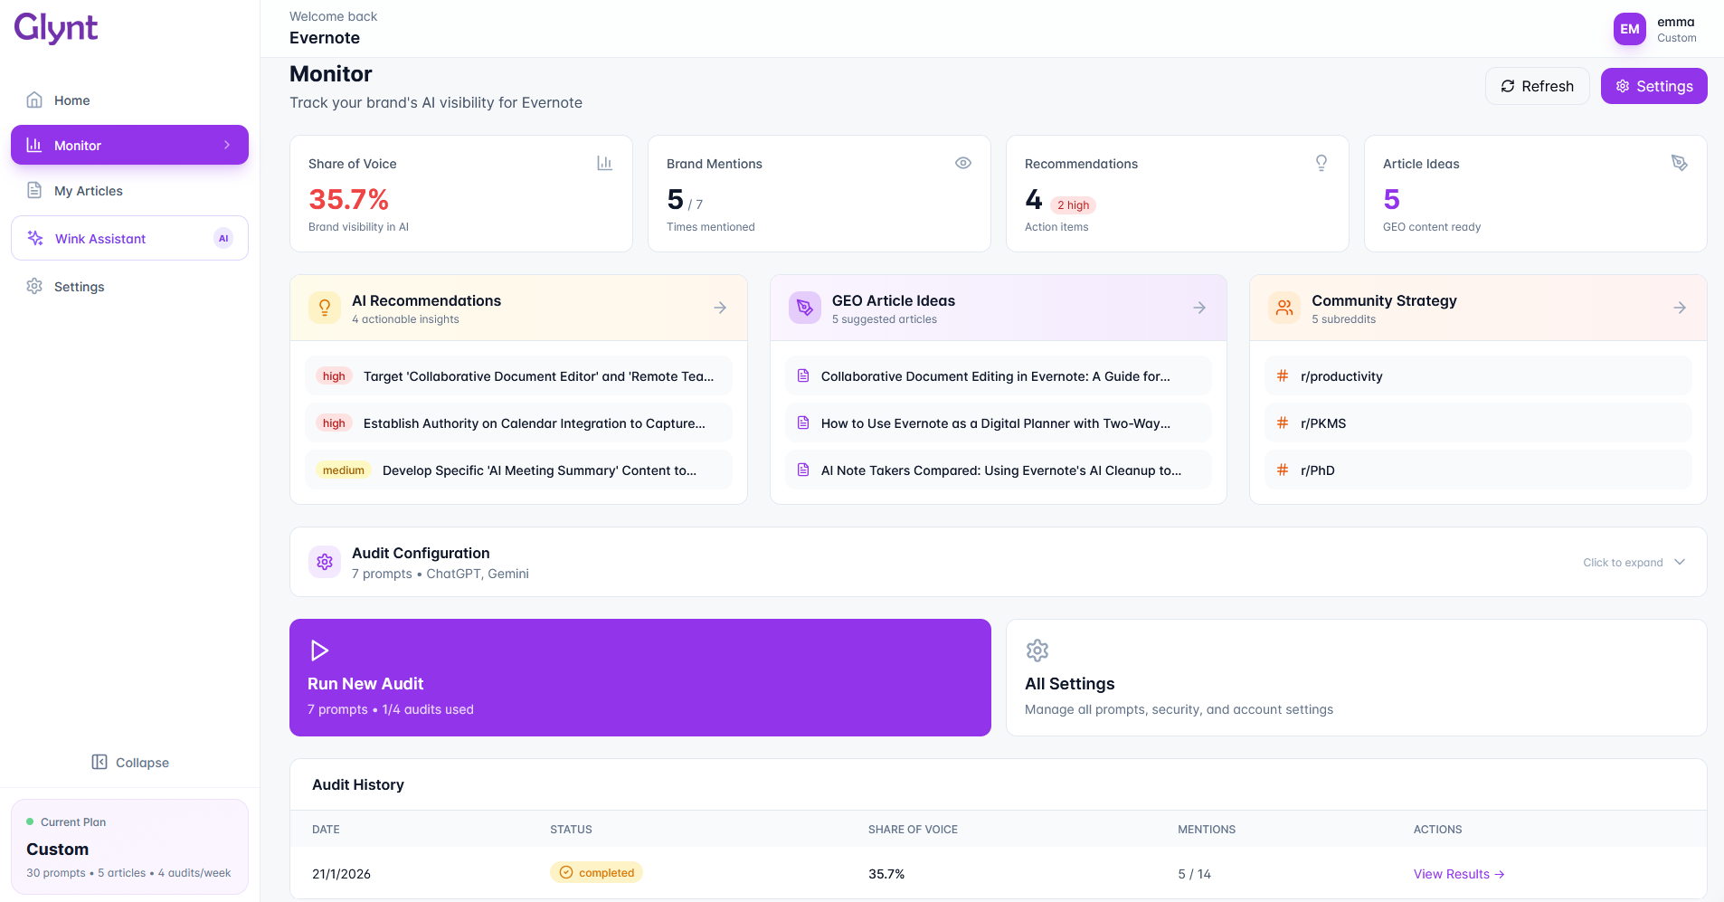Open 'Develop Specific AI Meeting Summary' recommendation
Image resolution: width=1724 pixels, height=902 pixels.
[518, 470]
